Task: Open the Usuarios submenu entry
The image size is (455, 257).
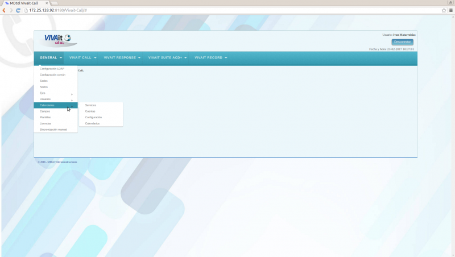Action: (x=56, y=99)
